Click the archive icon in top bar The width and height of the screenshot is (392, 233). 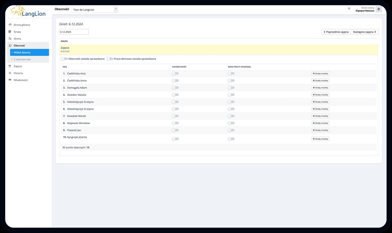pos(349,9)
